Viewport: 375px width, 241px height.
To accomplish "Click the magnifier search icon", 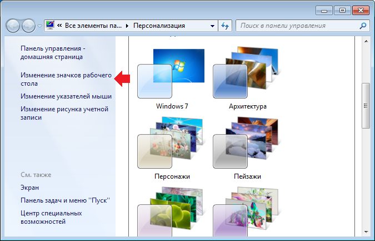I will (363, 26).
